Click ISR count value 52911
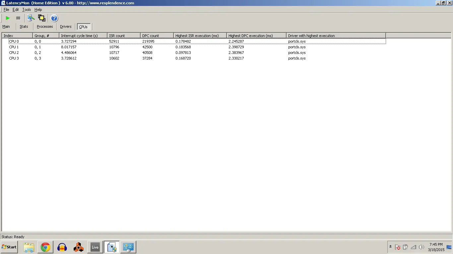Screen dimensions: 453x254 pyautogui.click(x=114, y=41)
